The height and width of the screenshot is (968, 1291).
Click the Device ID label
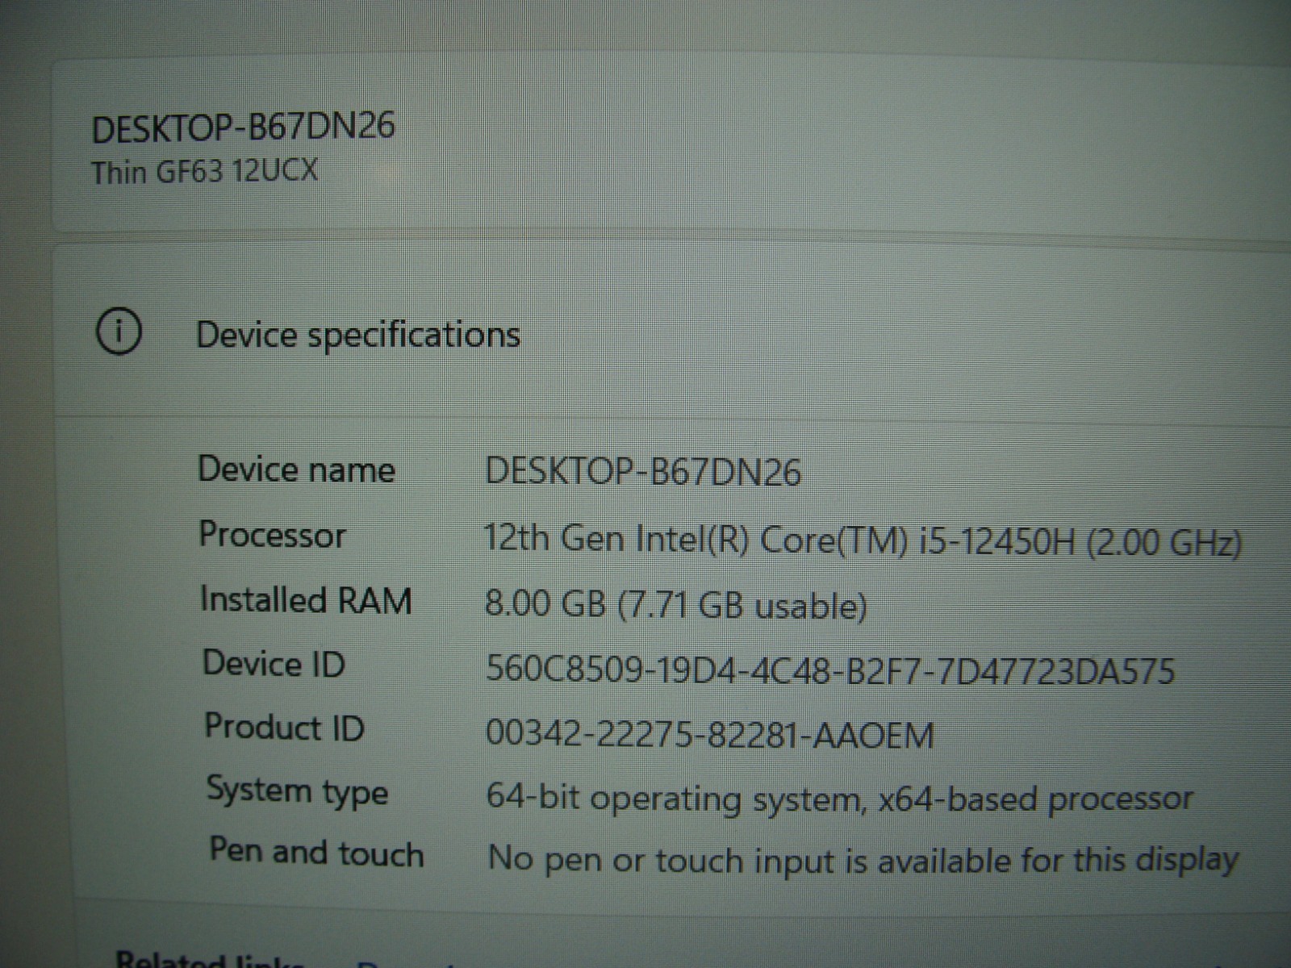[274, 664]
